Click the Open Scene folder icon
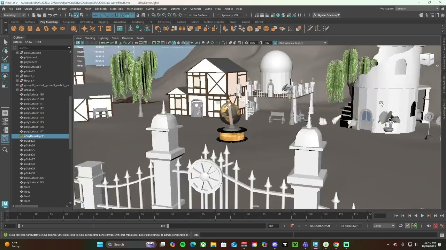Viewport: 446px width, 250px height. click(39, 15)
